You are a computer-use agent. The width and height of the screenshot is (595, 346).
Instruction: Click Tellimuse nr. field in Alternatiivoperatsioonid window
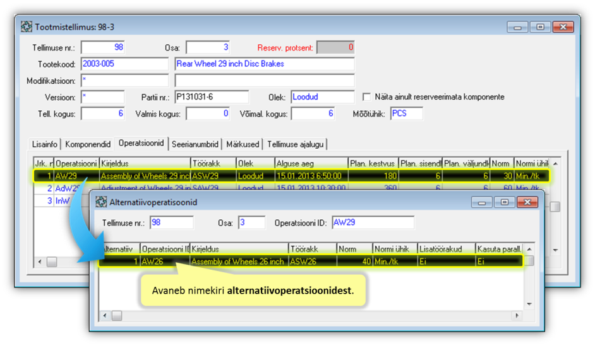click(x=172, y=222)
